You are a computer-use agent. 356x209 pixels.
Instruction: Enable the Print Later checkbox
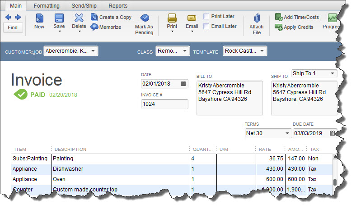click(x=206, y=17)
